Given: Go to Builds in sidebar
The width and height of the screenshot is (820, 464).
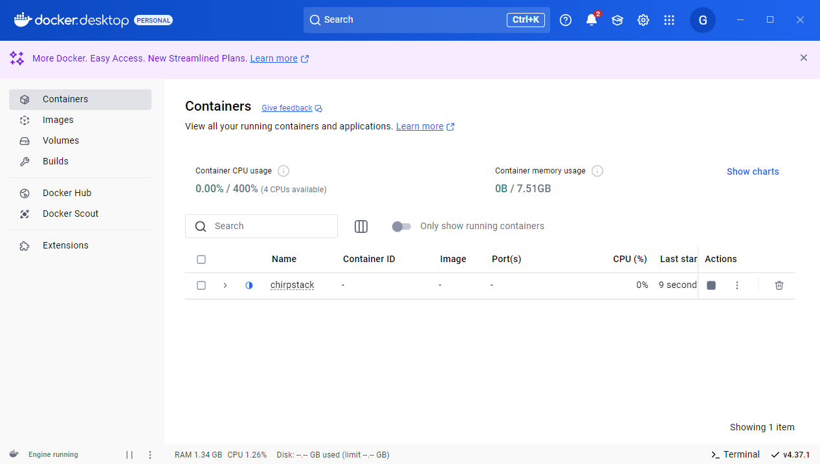Looking at the screenshot, I should tap(80, 162).
